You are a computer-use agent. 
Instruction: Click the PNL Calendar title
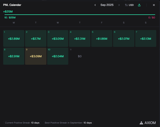coord(12,5)
